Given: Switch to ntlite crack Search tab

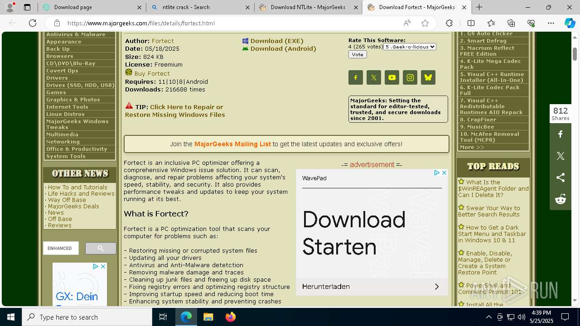Looking at the screenshot, I should click(x=201, y=7).
